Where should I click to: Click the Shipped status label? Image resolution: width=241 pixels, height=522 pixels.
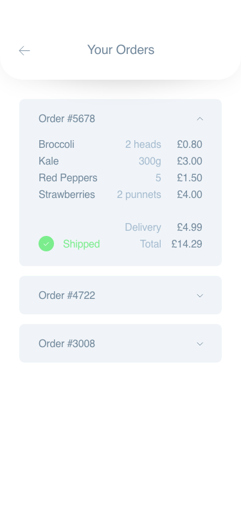click(x=82, y=244)
